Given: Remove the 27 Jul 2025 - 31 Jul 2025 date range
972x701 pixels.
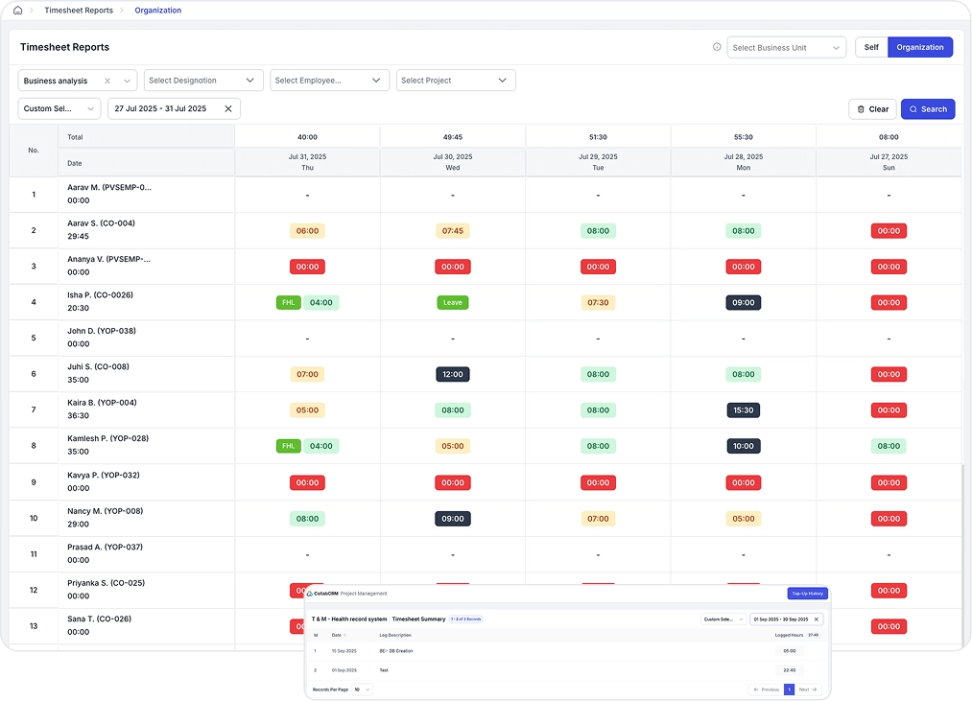Looking at the screenshot, I should click(x=228, y=108).
